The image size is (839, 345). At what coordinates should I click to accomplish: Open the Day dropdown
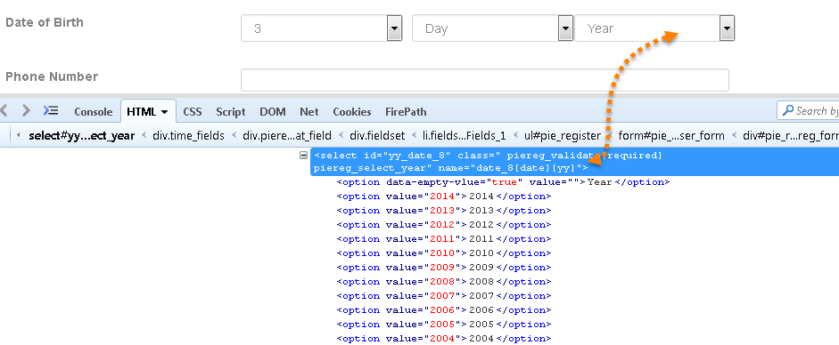[492, 28]
